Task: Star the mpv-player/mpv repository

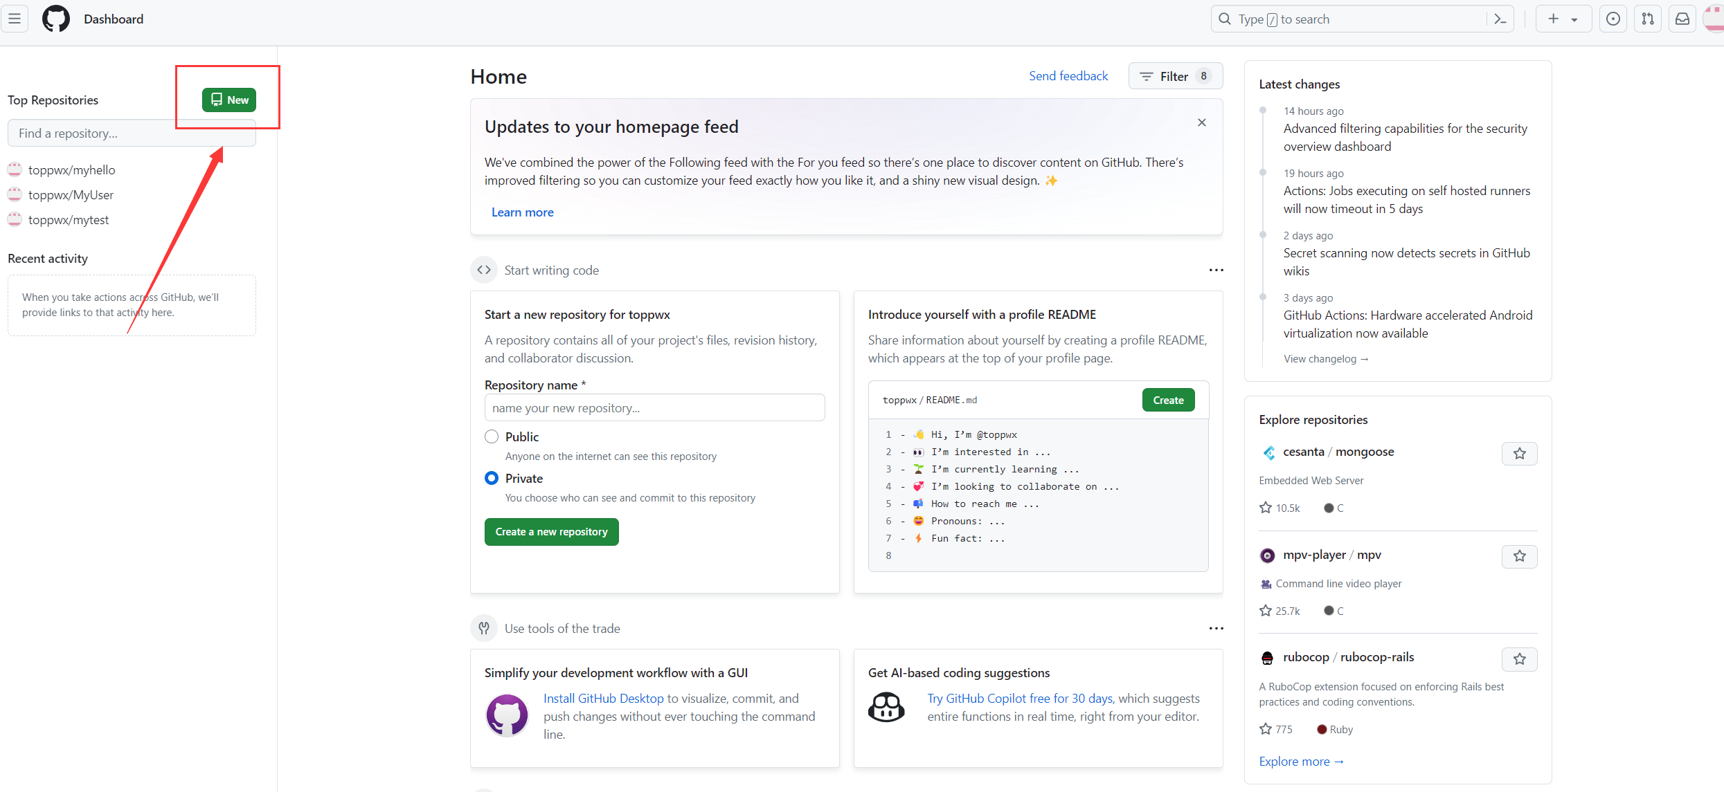Action: [1520, 556]
